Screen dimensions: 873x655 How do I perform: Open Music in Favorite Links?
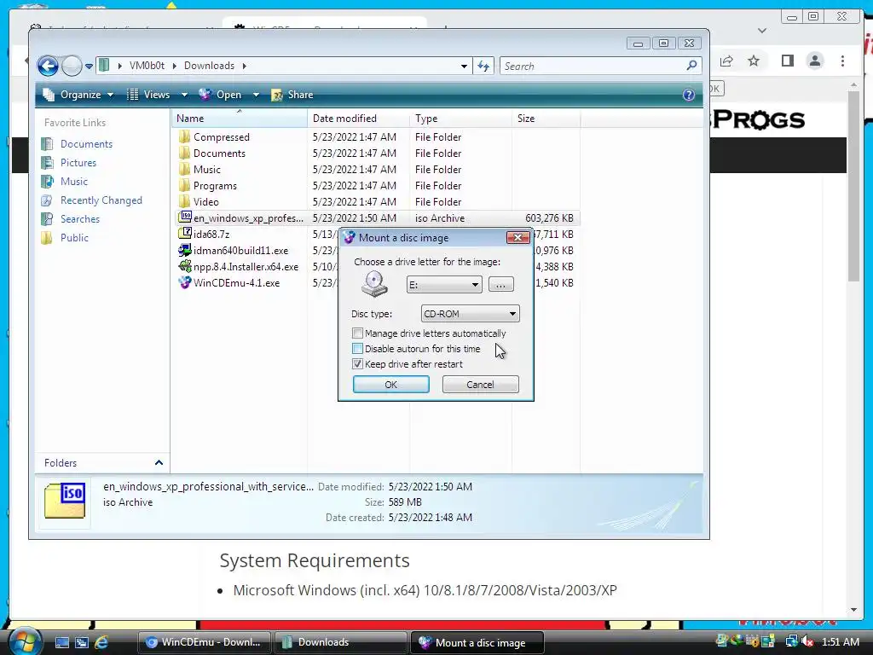[x=73, y=182]
